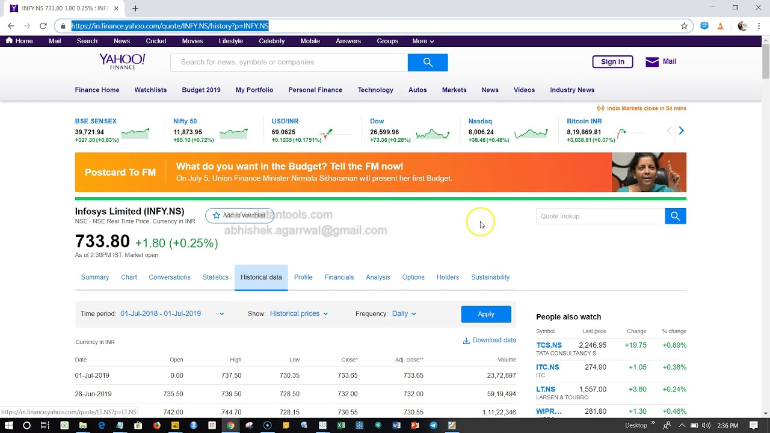Click the Search for news input field
The width and height of the screenshot is (770, 433).
click(x=289, y=62)
